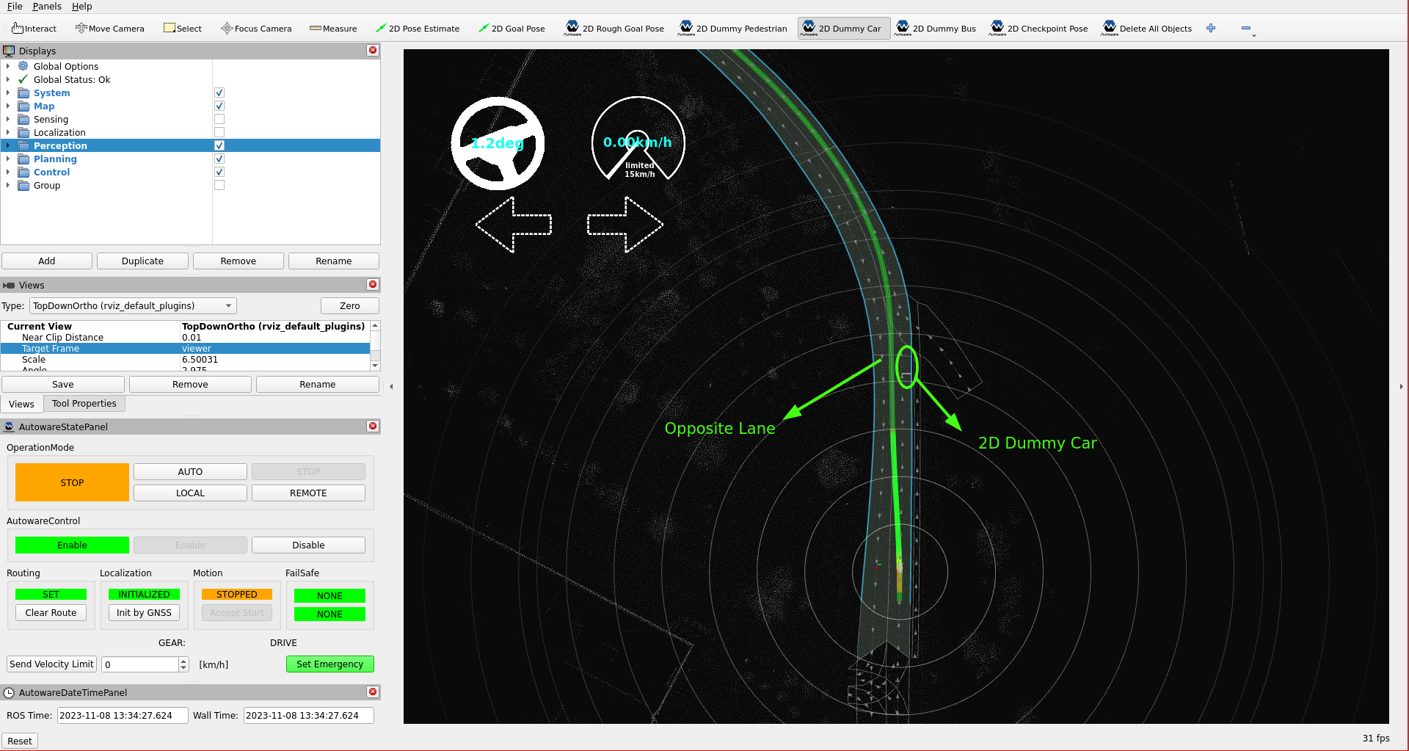Expand the Planning display tree item
This screenshot has height=751, width=1409.
click(x=8, y=159)
